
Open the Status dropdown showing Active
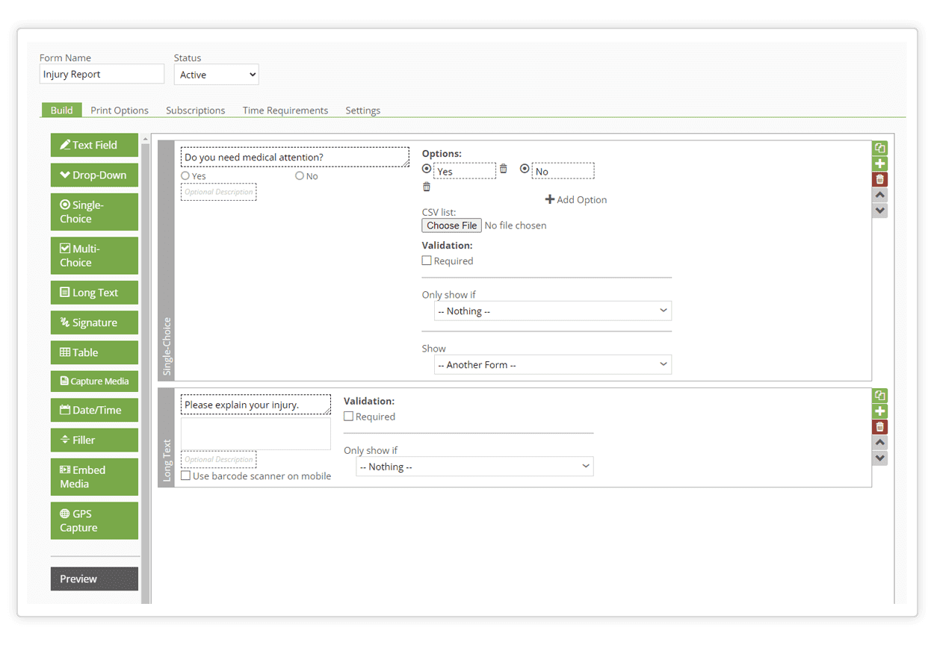(x=217, y=75)
